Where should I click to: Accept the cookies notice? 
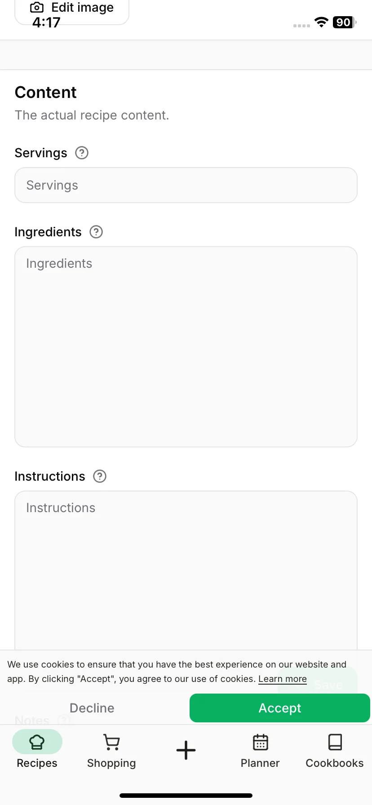point(280,708)
